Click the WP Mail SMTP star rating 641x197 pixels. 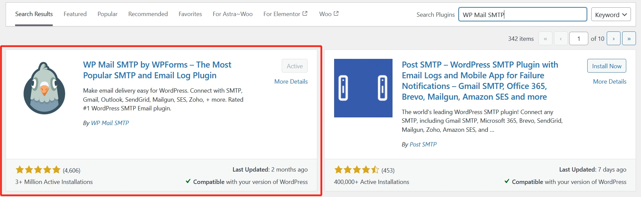coord(38,170)
